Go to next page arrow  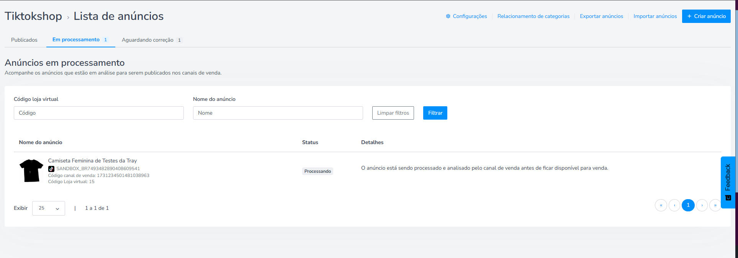pos(702,205)
